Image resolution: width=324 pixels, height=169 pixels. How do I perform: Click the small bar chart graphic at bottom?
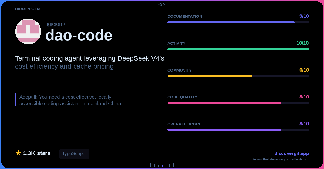[162, 165]
